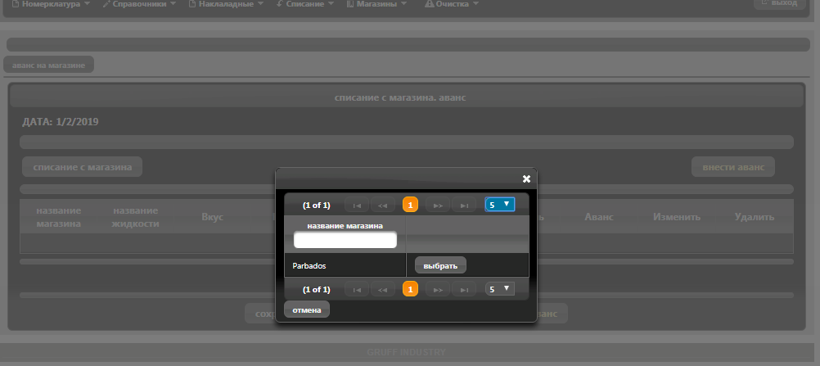This screenshot has height=366, width=820.
Task: Click the 'Вкус' column header
Action: tap(212, 216)
